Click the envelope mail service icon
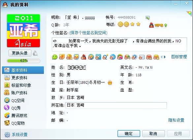Screen dimensions: 193x140 point(142,57)
